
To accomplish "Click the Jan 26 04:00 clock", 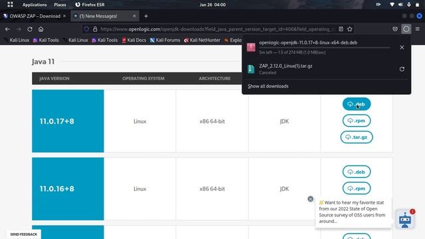I will click(x=212, y=5).
